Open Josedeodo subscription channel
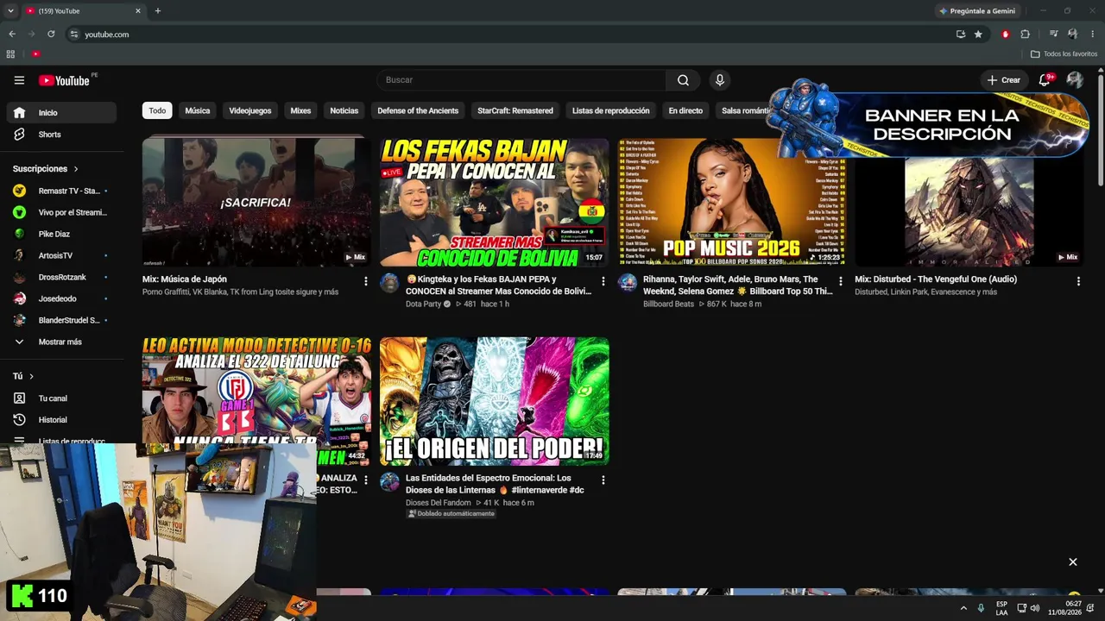 click(x=60, y=299)
